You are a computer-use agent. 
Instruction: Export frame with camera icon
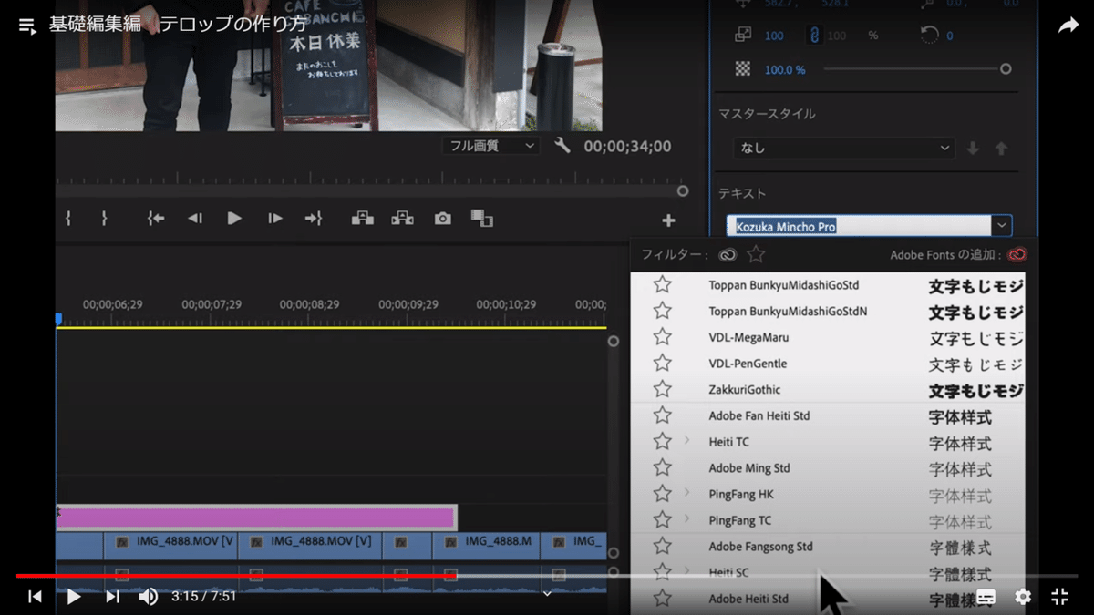(442, 219)
